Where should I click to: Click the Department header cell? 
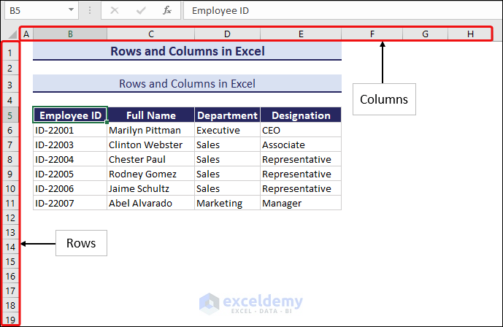pyautogui.click(x=227, y=115)
